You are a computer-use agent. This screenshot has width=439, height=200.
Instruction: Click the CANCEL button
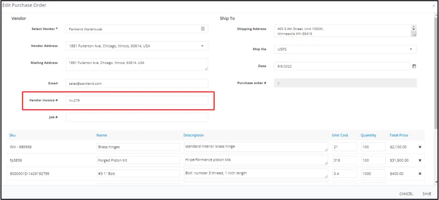[x=406, y=194]
